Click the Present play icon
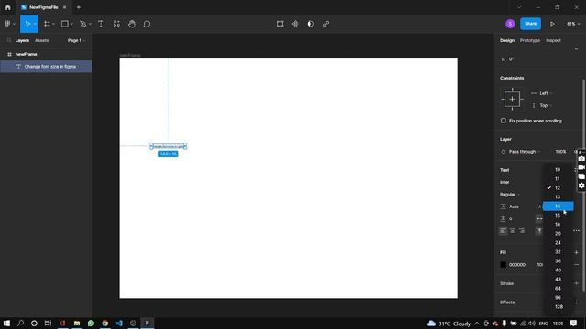Image resolution: width=586 pixels, height=329 pixels. (x=552, y=24)
